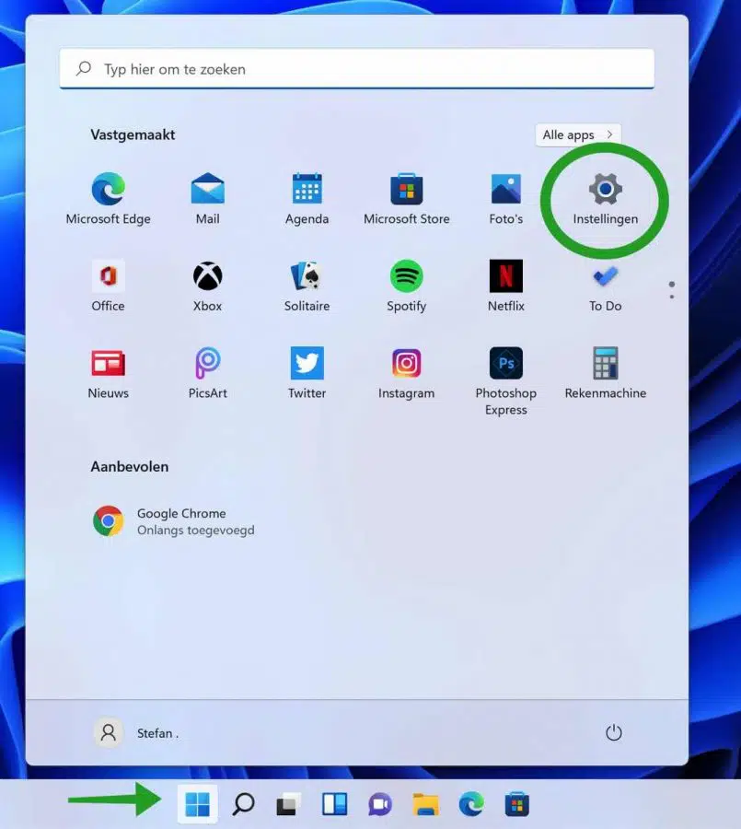
Task: Start the Solitaire game
Action: click(307, 286)
